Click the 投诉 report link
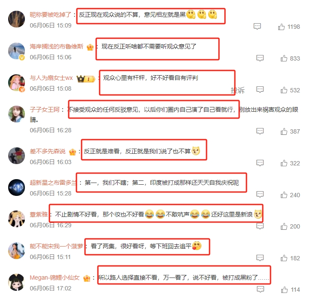This screenshot has height=305, width=310. tap(237, 90)
